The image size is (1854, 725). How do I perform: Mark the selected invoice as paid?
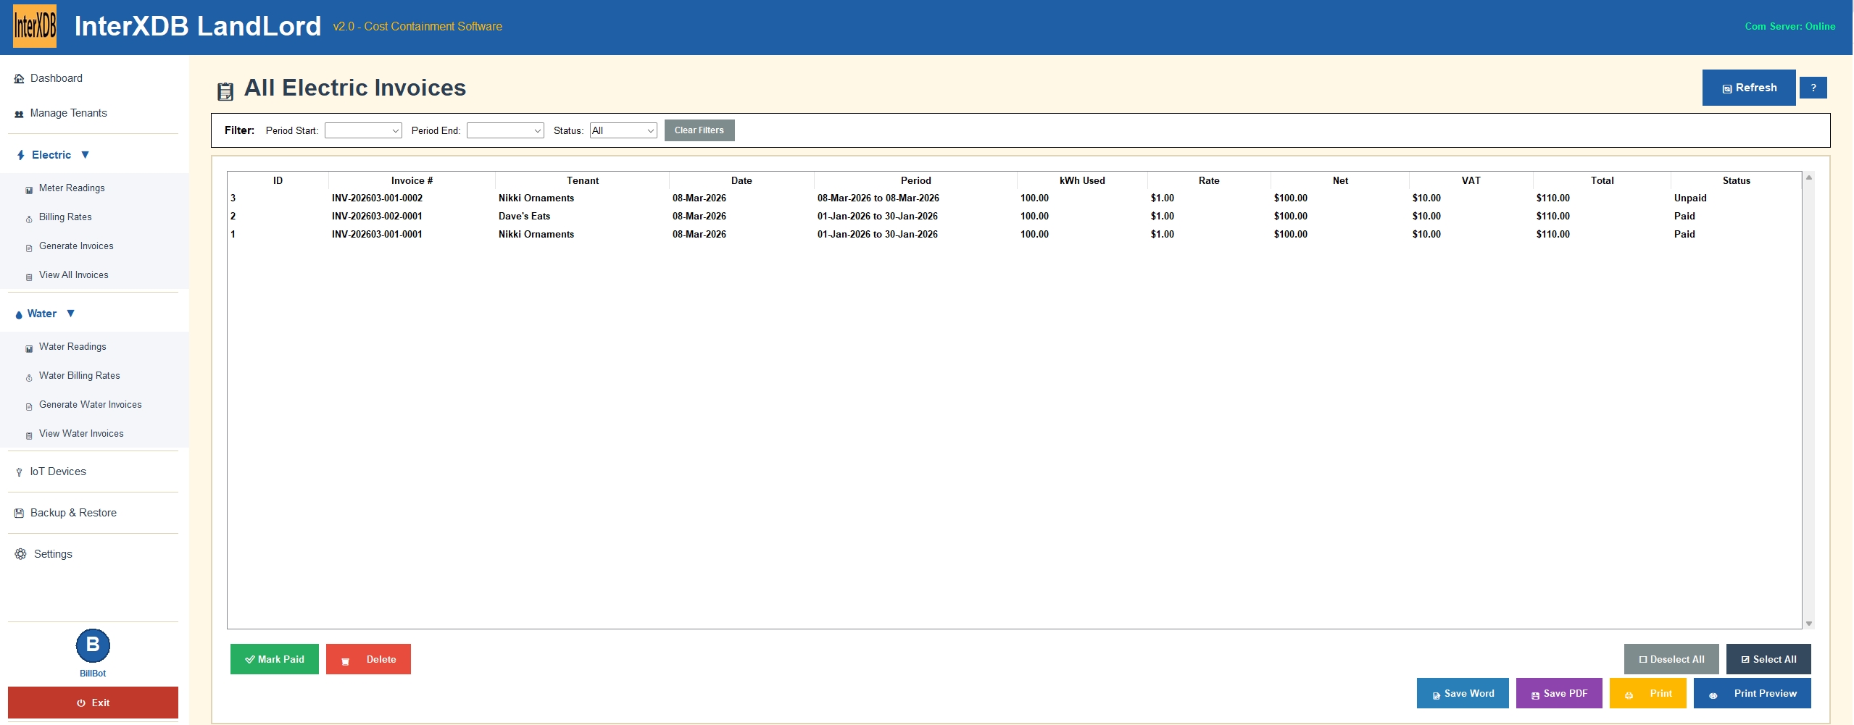pyautogui.click(x=275, y=659)
